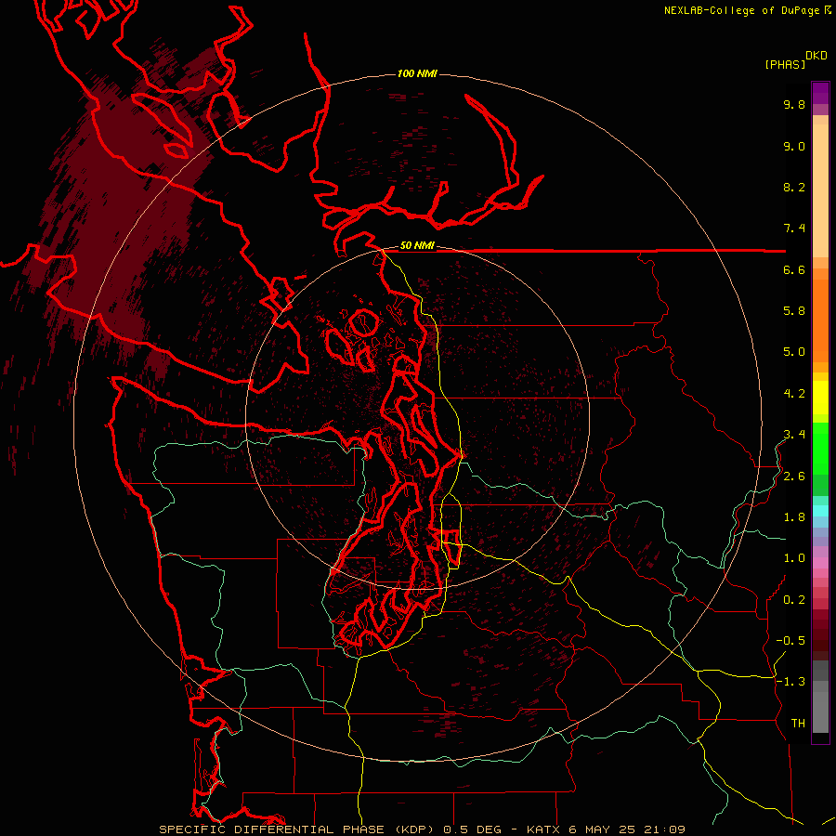Image resolution: width=836 pixels, height=836 pixels.
Task: Click the -0.5 legend value
Action: pos(790,641)
